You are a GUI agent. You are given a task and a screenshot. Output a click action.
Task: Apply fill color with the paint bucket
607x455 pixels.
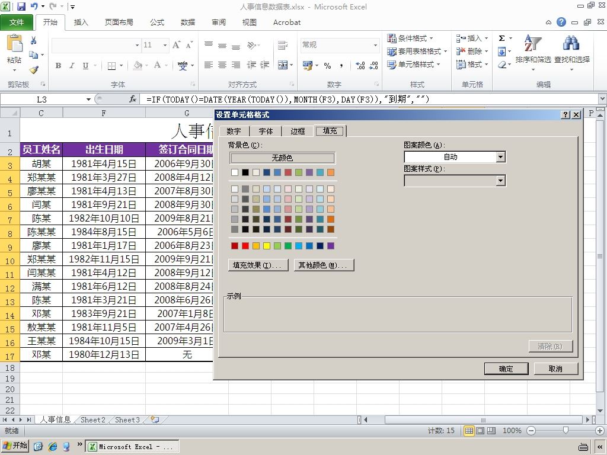tap(138, 65)
